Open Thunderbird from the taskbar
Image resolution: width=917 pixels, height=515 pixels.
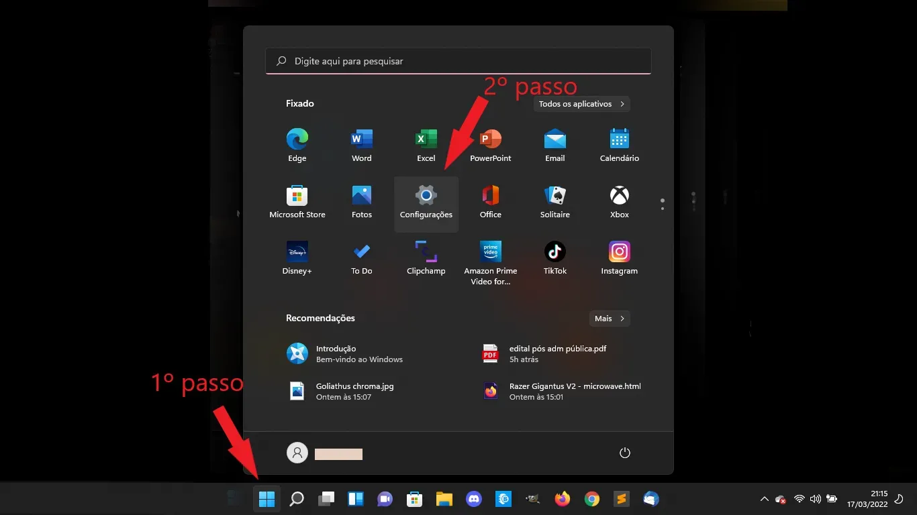point(650,499)
